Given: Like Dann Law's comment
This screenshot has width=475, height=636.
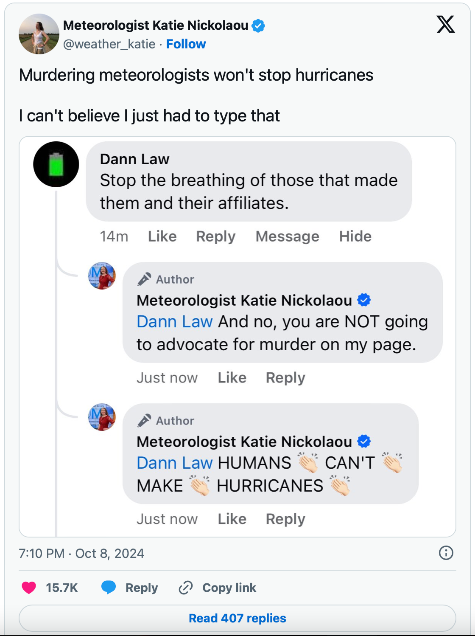Looking at the screenshot, I should point(162,236).
